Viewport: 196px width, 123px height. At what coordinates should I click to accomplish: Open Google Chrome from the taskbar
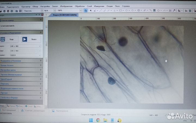(x=98, y=120)
